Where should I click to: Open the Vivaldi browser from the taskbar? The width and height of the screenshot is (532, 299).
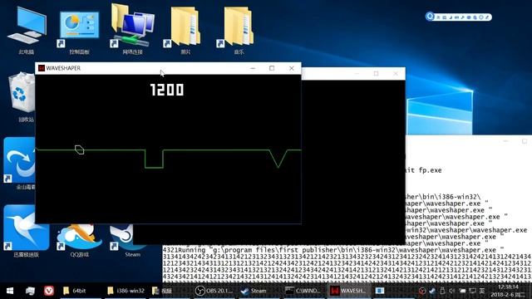coord(49,291)
